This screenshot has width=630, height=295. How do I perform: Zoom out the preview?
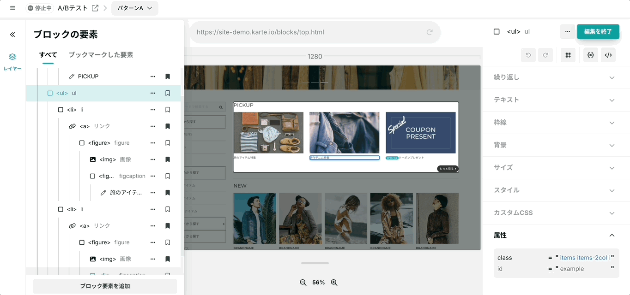(x=303, y=283)
